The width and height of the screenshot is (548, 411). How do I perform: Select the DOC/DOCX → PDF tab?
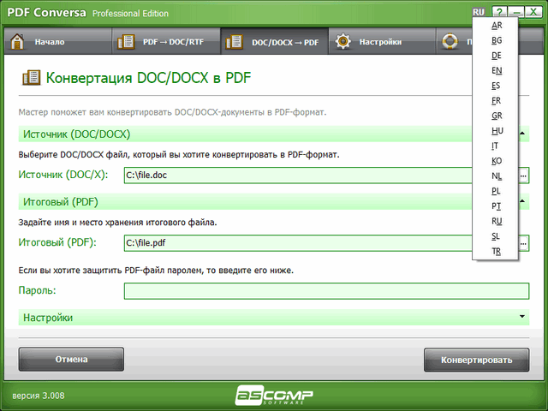click(275, 42)
